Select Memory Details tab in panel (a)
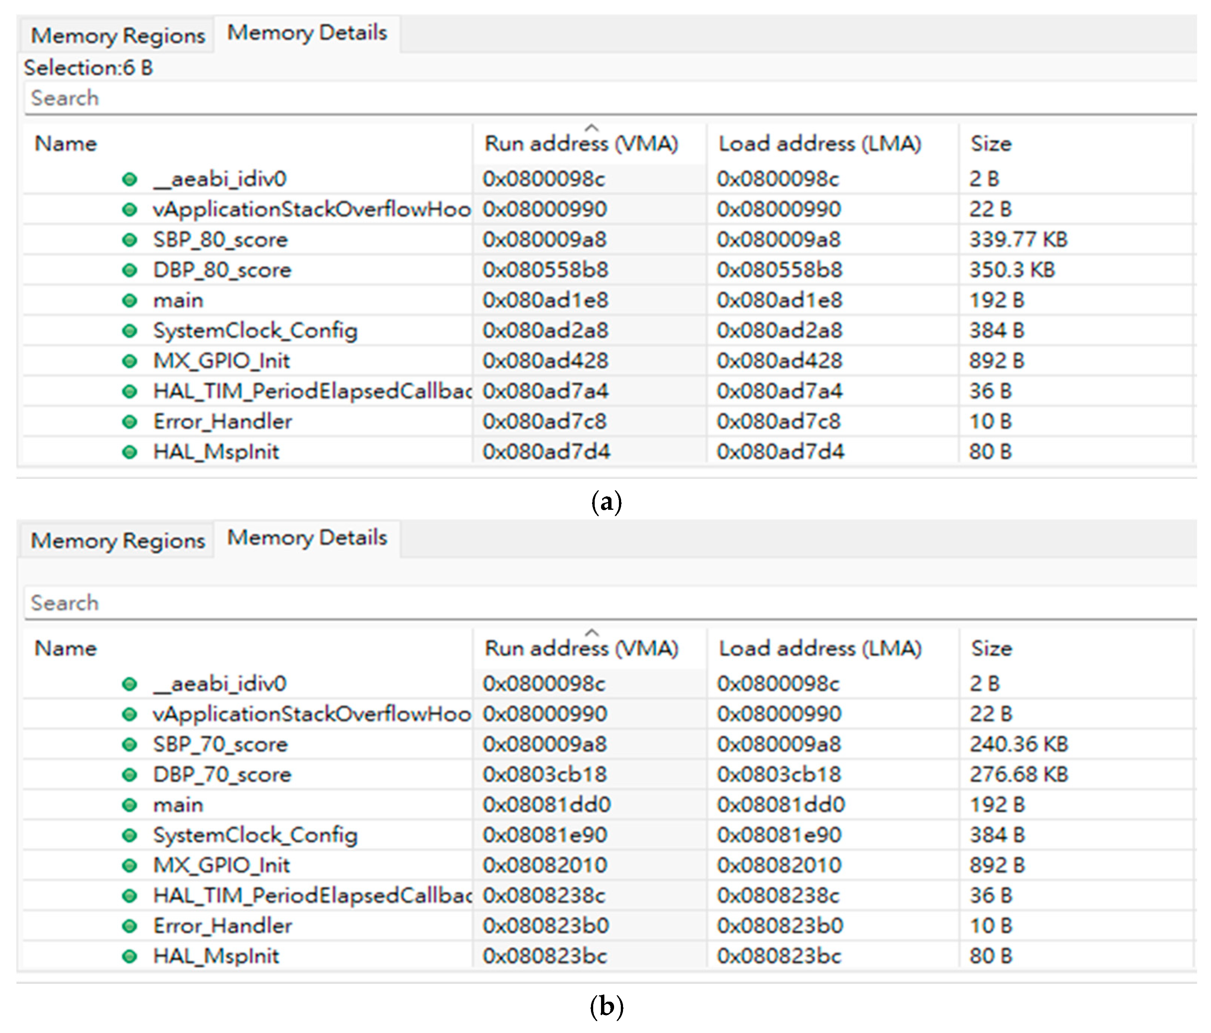Image resolution: width=1211 pixels, height=1033 pixels. [307, 33]
